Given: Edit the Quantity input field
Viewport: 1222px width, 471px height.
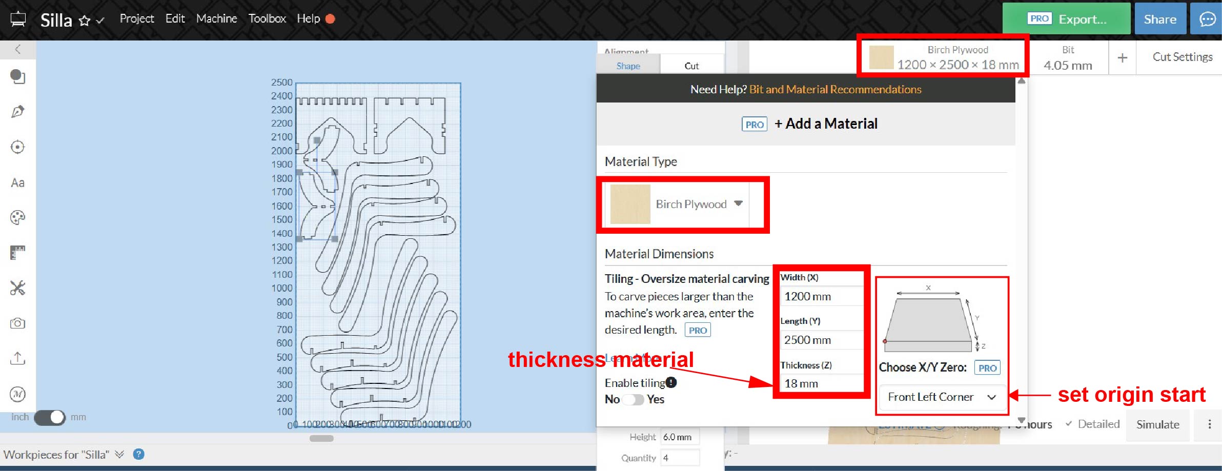Looking at the screenshot, I should point(680,458).
